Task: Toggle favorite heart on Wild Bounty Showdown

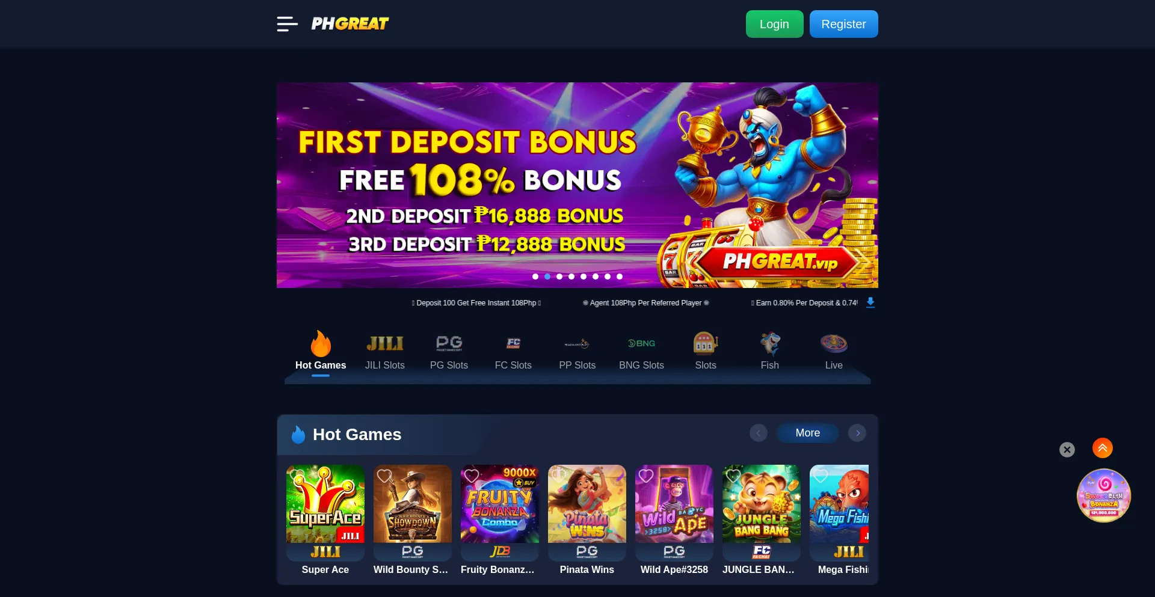Action: [384, 476]
